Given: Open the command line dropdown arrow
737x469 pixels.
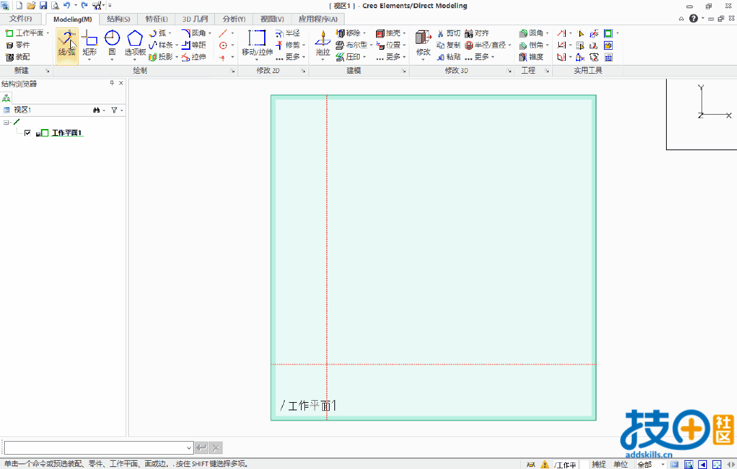Looking at the screenshot, I should click(x=189, y=448).
